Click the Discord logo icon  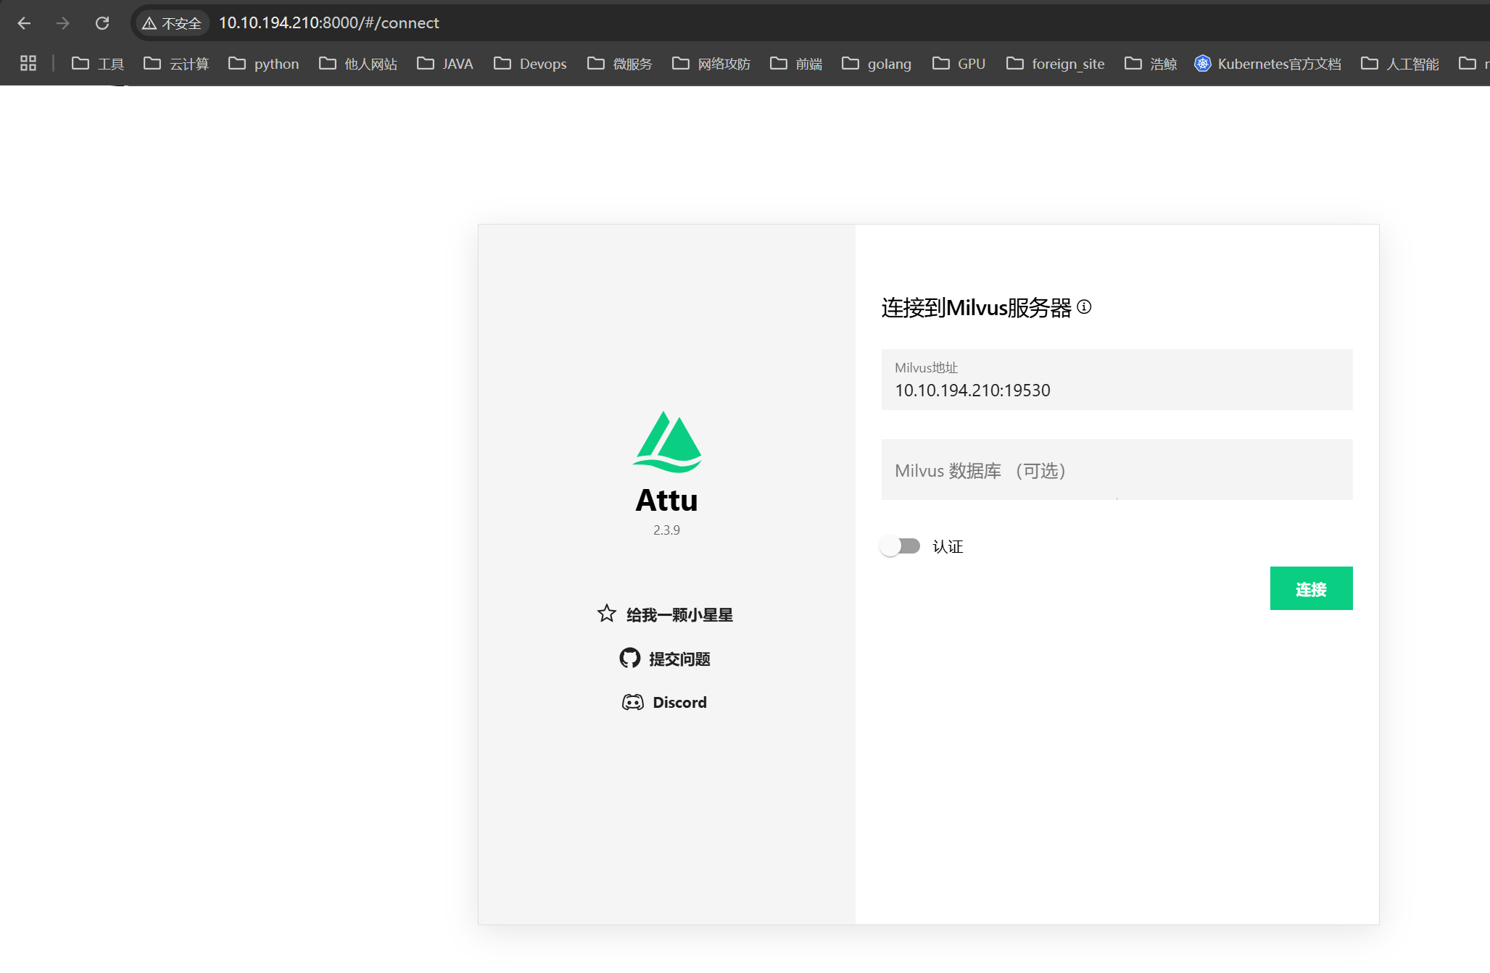point(632,702)
